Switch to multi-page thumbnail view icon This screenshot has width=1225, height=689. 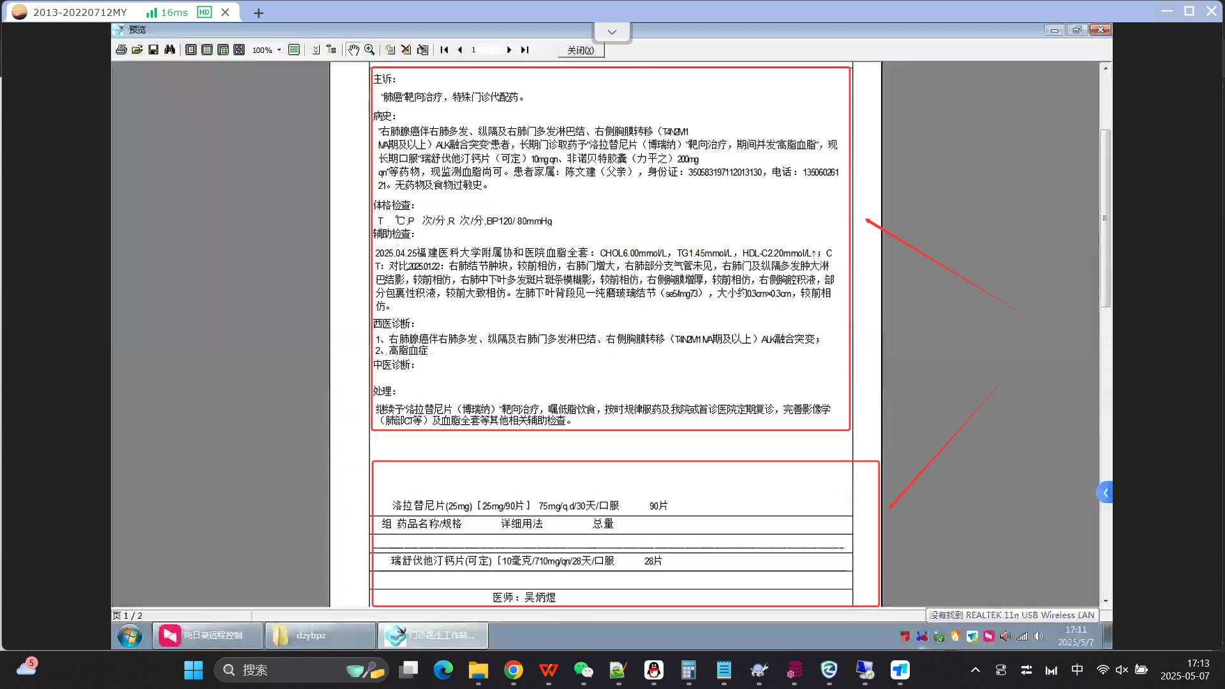click(x=239, y=50)
